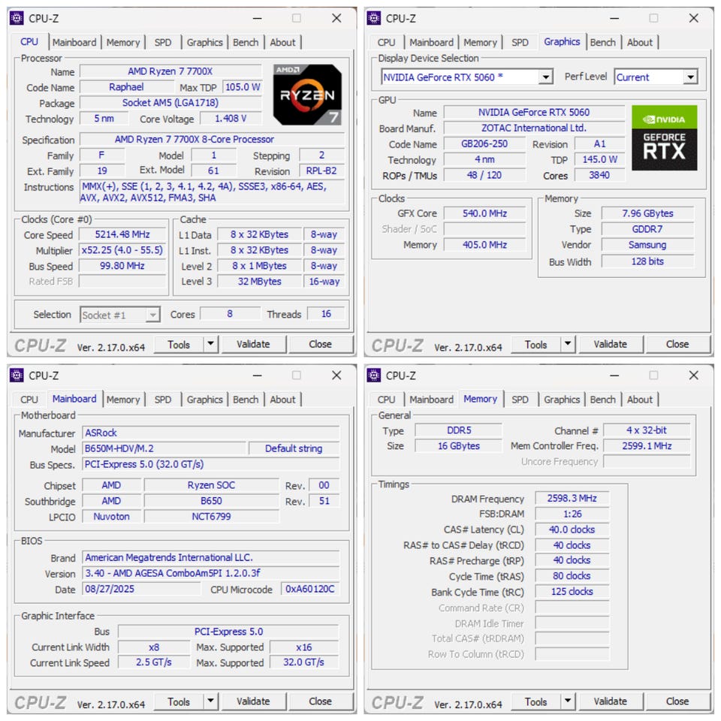
Task: Click the AMD Ryzen 7 logo image
Action: (x=307, y=95)
